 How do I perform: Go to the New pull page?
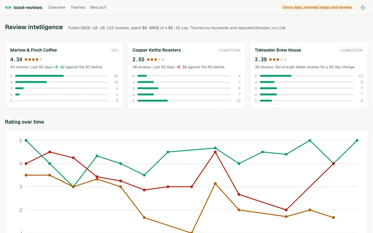[x=98, y=7]
